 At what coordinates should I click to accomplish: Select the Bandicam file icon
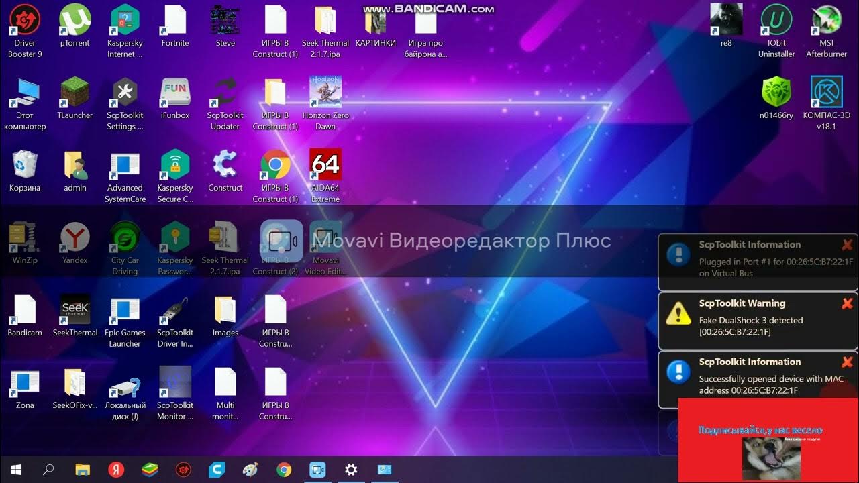point(25,310)
